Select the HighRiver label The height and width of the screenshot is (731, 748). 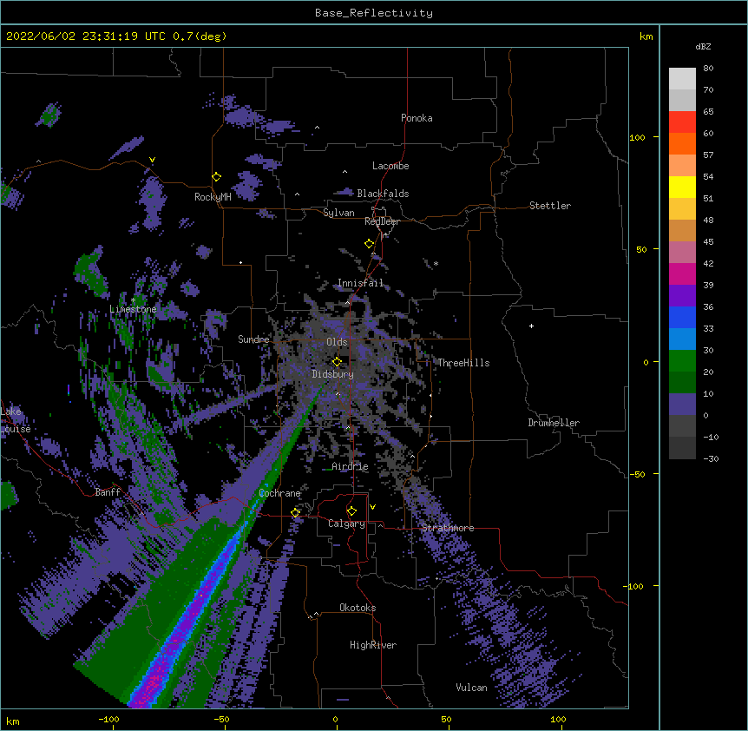click(x=373, y=645)
